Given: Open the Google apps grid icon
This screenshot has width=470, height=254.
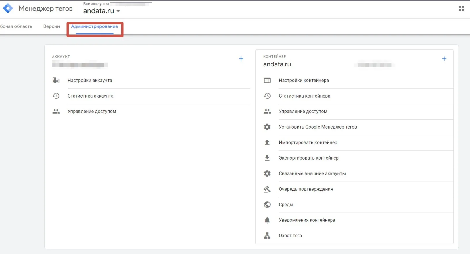Looking at the screenshot, I should [461, 9].
